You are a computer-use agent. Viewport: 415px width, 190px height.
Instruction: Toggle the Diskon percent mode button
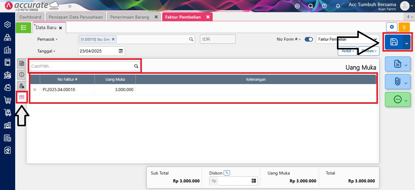point(227,173)
